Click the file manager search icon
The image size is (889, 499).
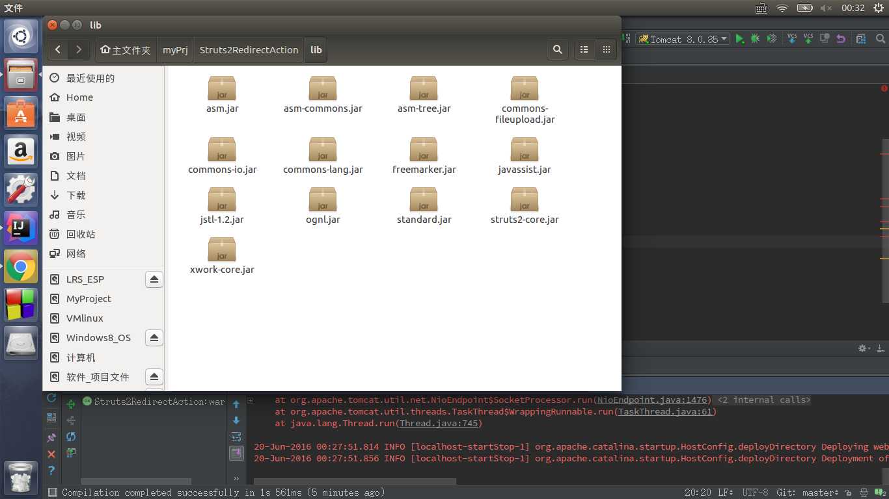(x=558, y=49)
